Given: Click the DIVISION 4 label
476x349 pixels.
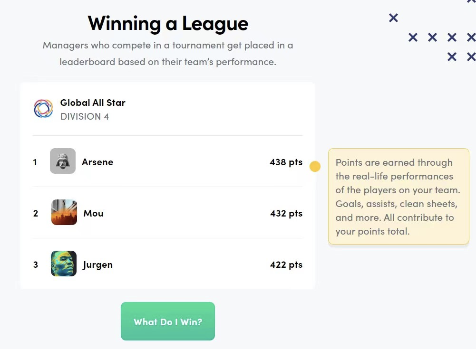Looking at the screenshot, I should click(x=85, y=116).
